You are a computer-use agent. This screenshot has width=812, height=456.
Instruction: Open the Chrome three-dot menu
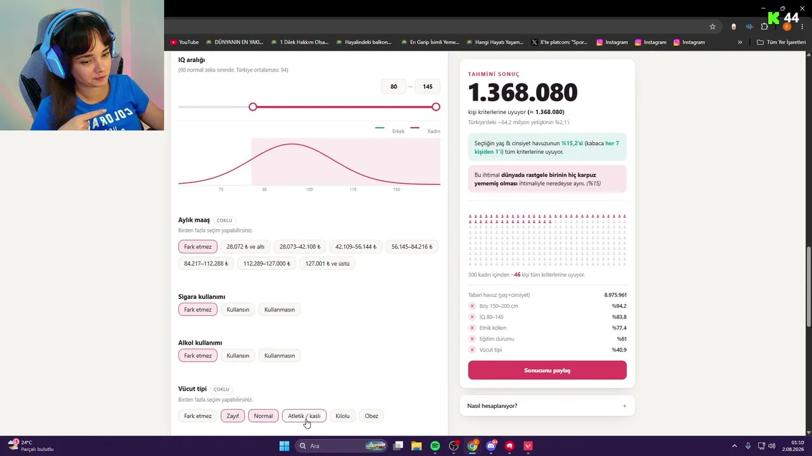[802, 27]
